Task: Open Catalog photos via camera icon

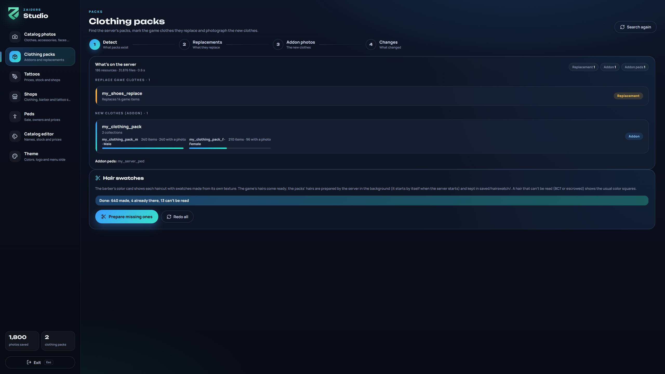Action: coord(15,37)
